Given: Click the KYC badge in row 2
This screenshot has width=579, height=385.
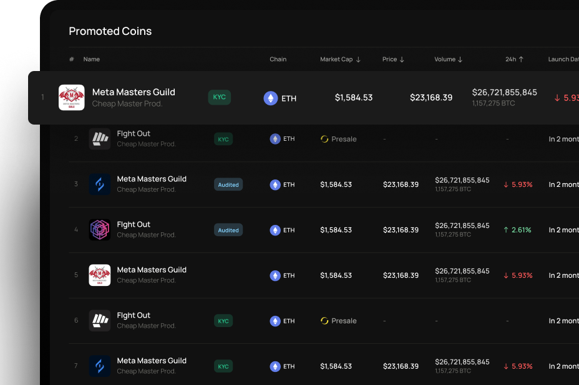Looking at the screenshot, I should click(x=223, y=139).
